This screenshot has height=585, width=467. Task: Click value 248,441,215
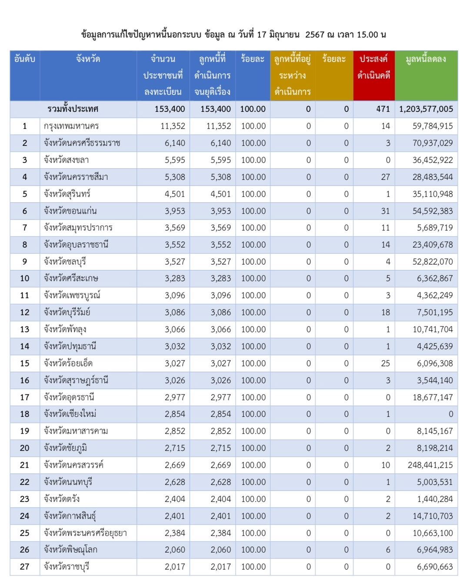[x=430, y=465]
